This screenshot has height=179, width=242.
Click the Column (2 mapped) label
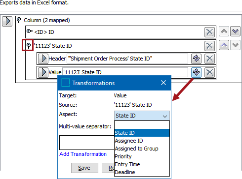tap(47, 20)
